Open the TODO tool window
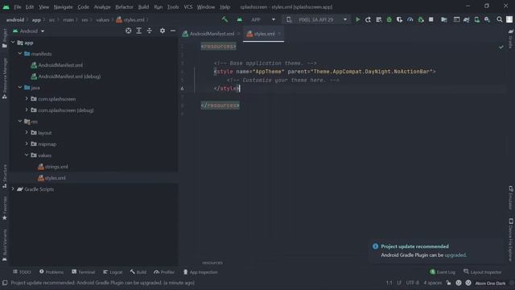Screen dimensions: 515x290 tap(22, 272)
